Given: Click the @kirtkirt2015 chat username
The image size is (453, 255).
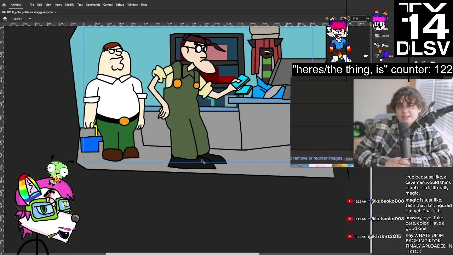Looking at the screenshot, I should (x=385, y=237).
